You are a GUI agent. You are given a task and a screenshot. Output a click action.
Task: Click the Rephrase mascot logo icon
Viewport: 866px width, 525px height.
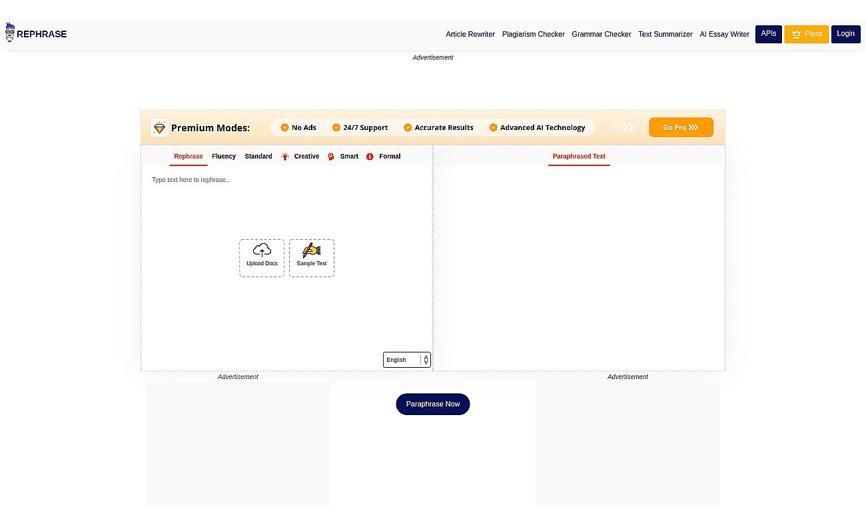10,33
